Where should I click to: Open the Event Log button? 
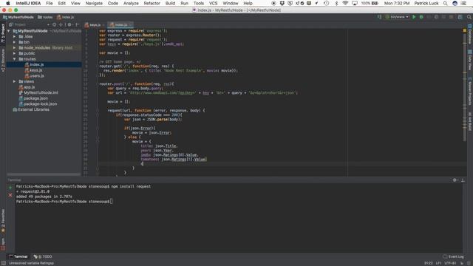coord(453,256)
